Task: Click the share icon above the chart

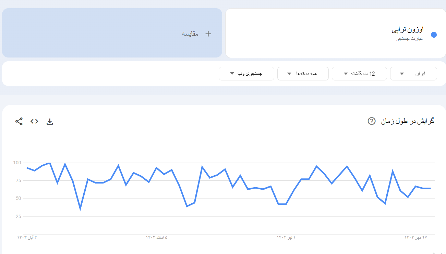Action: tap(19, 121)
